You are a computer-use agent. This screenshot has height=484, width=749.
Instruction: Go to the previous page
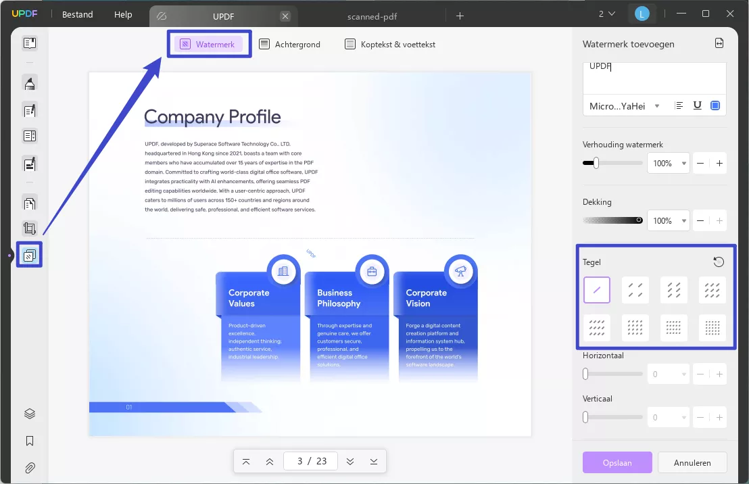[270, 462]
